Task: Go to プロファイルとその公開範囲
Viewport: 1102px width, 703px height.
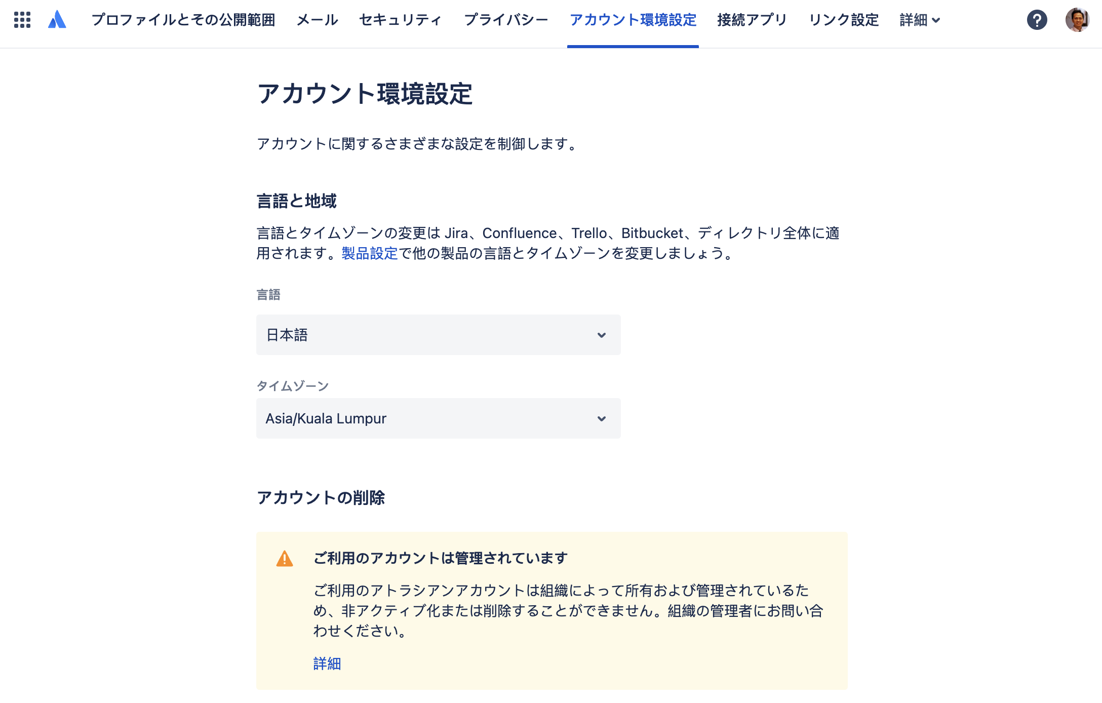Action: (x=184, y=20)
